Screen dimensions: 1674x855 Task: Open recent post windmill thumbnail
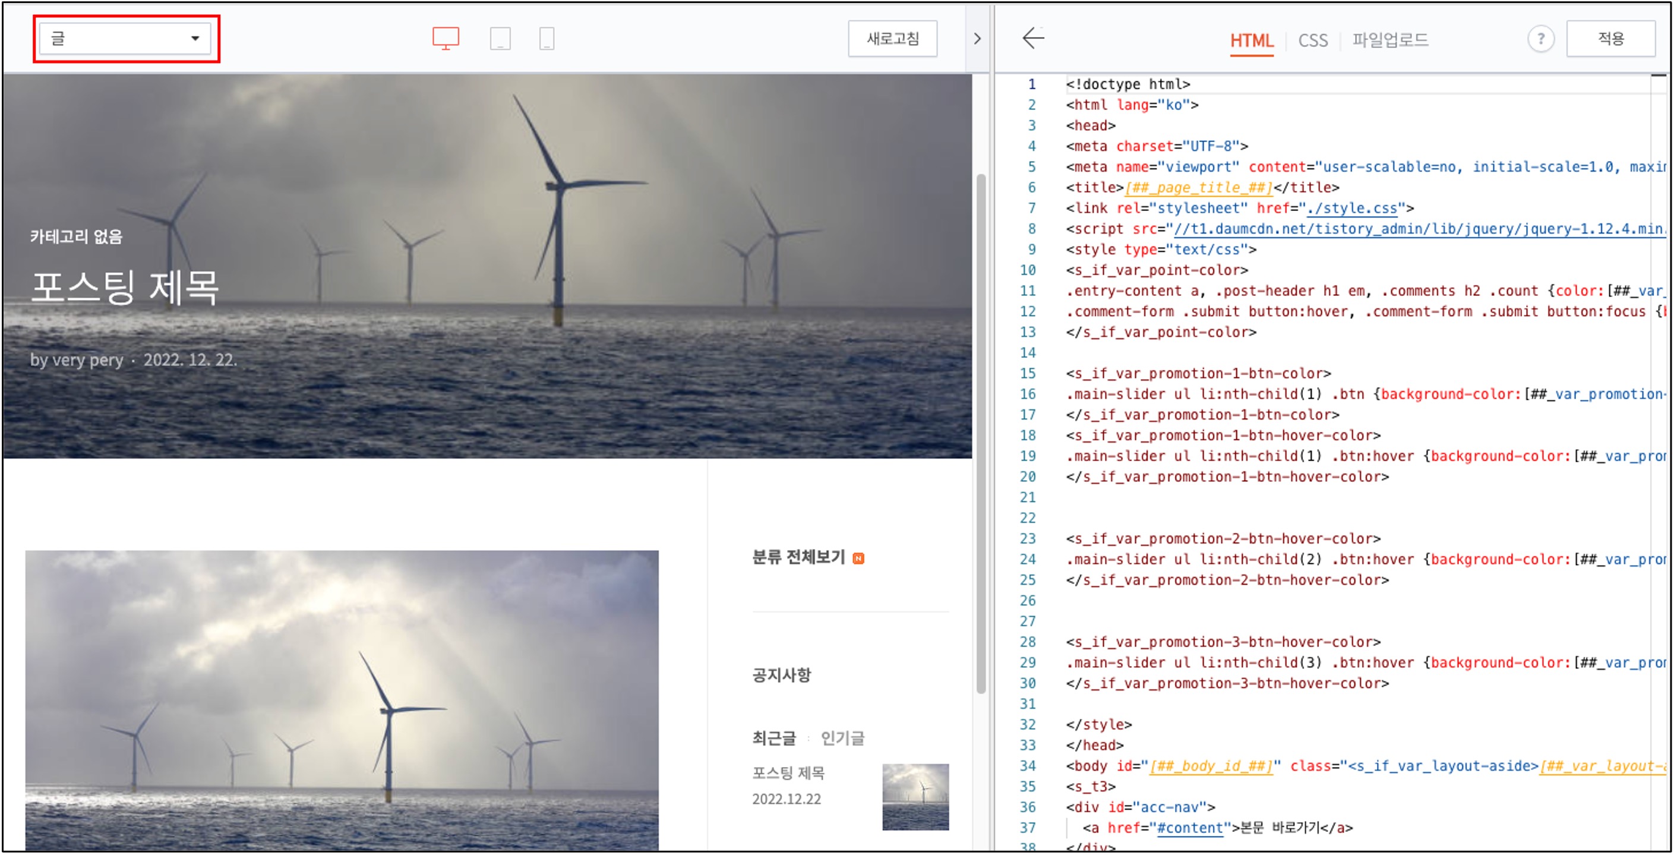(915, 797)
